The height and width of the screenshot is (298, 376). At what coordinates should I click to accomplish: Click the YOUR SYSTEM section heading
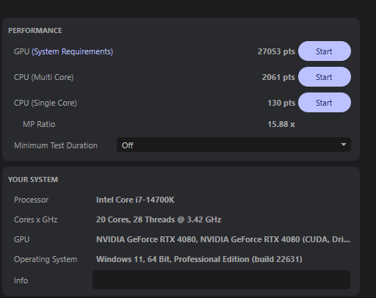[x=33, y=180]
